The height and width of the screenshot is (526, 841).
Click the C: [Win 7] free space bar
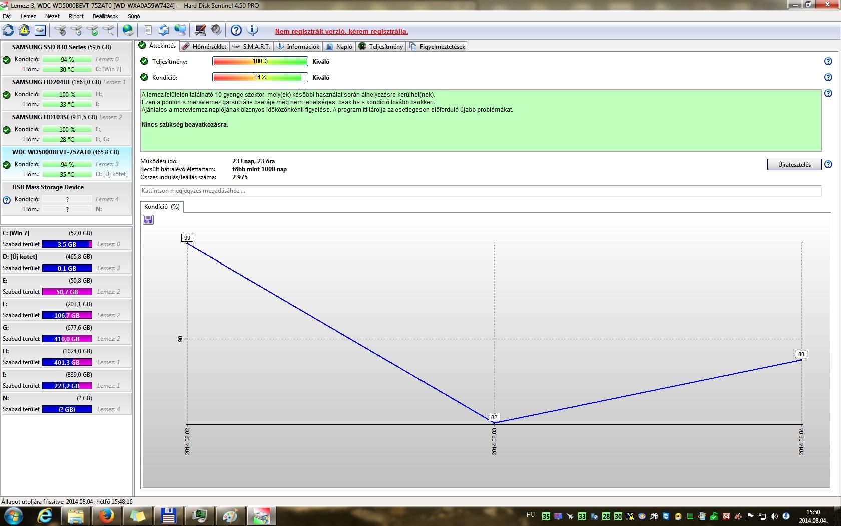67,244
